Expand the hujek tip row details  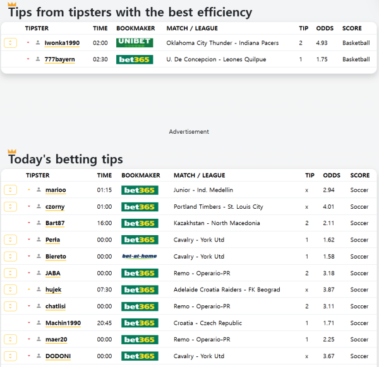coord(10,289)
